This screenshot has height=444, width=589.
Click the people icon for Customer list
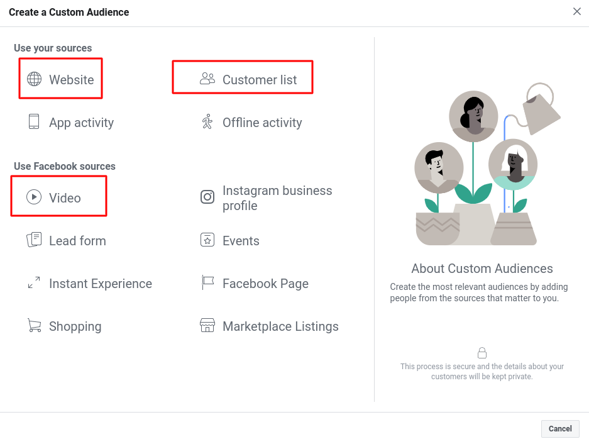click(207, 79)
